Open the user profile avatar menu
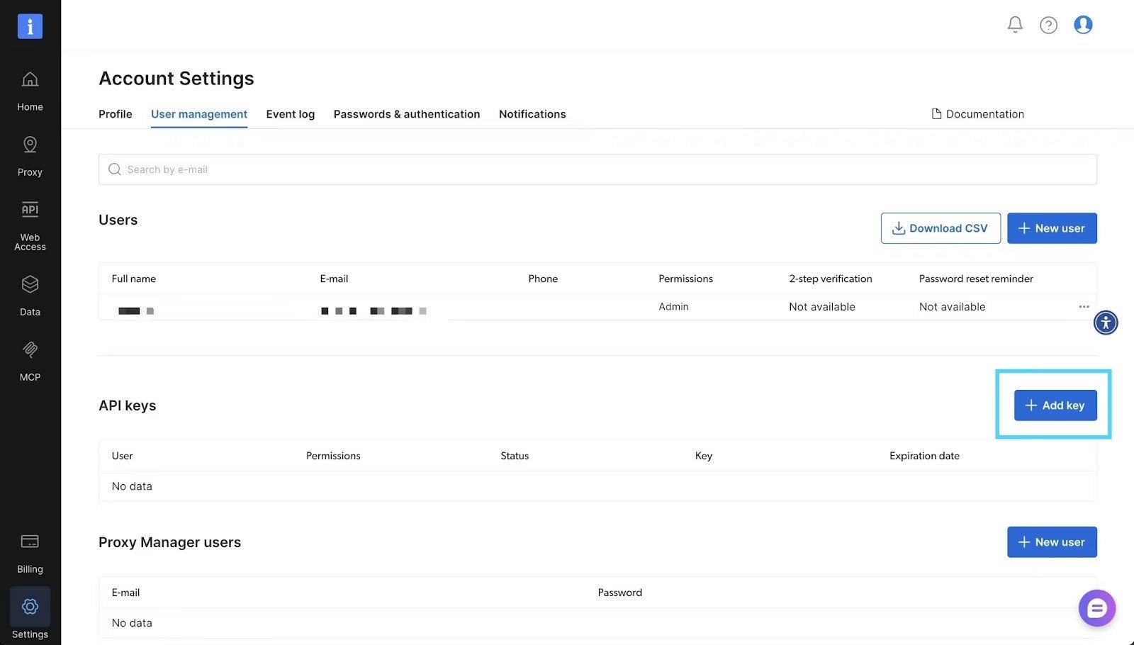Screen dimensions: 1134x645 click(1083, 25)
